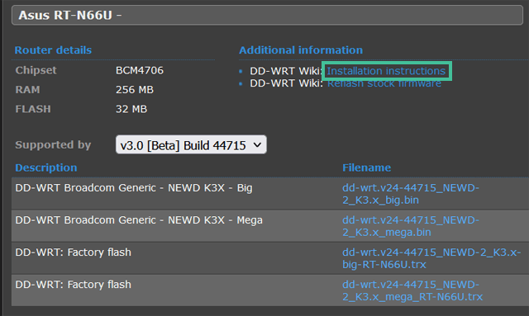Download dd-wrt.v24-44715_NEWD-2_K3.x_big.bin
This screenshot has height=316, width=529.
(x=411, y=194)
